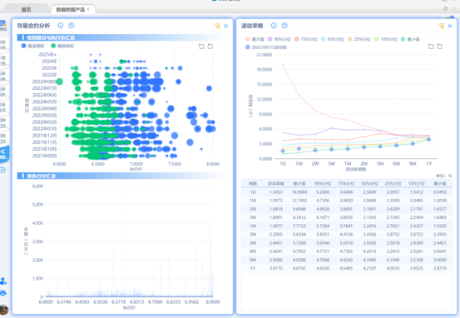460x318 pixels.
Task: Click the 12.7492 cell in 1W row
Action: click(x=299, y=201)
